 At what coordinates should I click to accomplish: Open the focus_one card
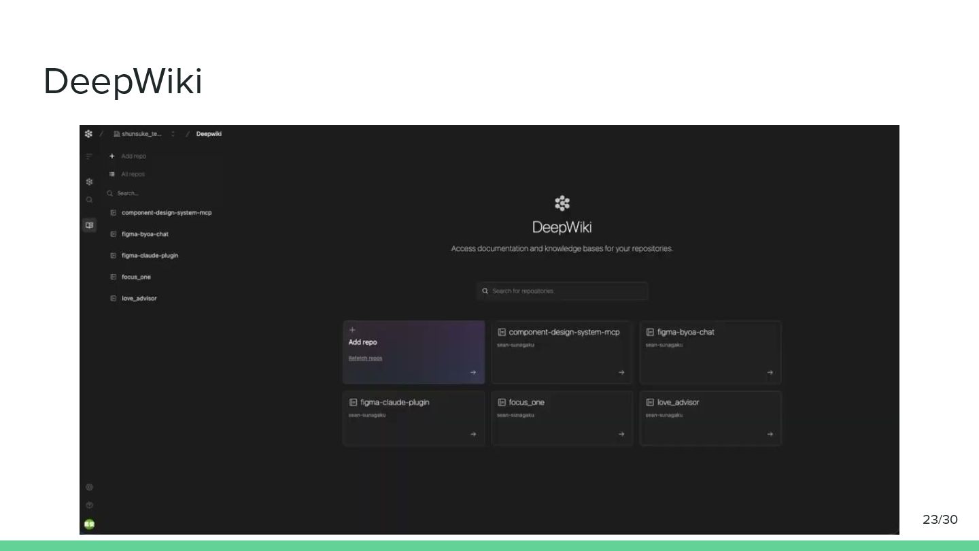562,418
